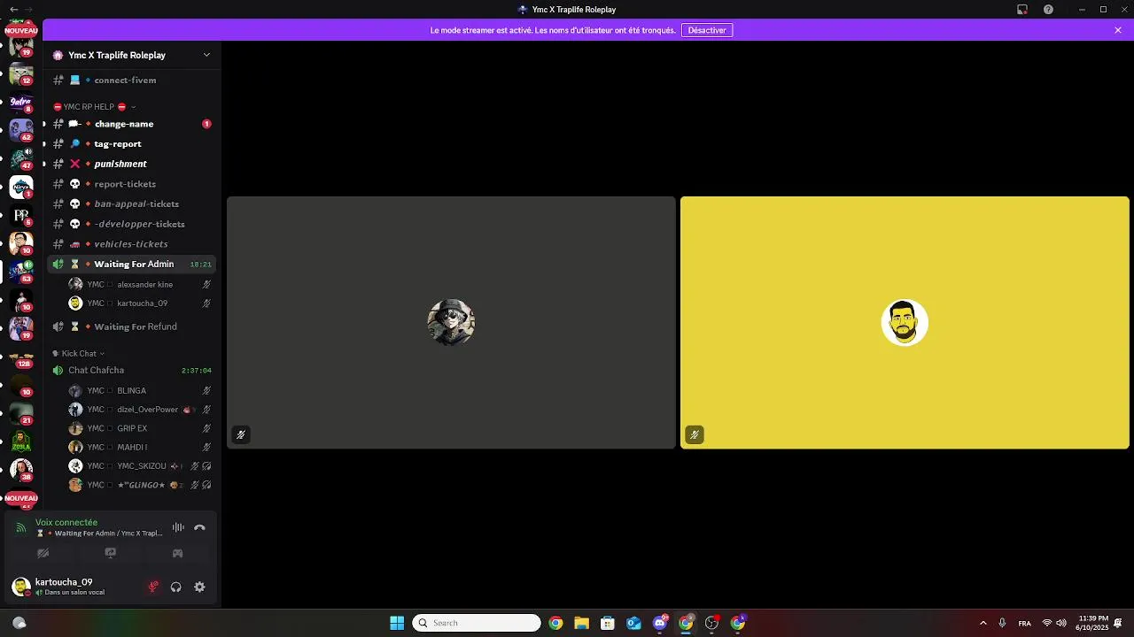The width and height of the screenshot is (1134, 637).
Task: Open user settings gear
Action: pos(199,587)
